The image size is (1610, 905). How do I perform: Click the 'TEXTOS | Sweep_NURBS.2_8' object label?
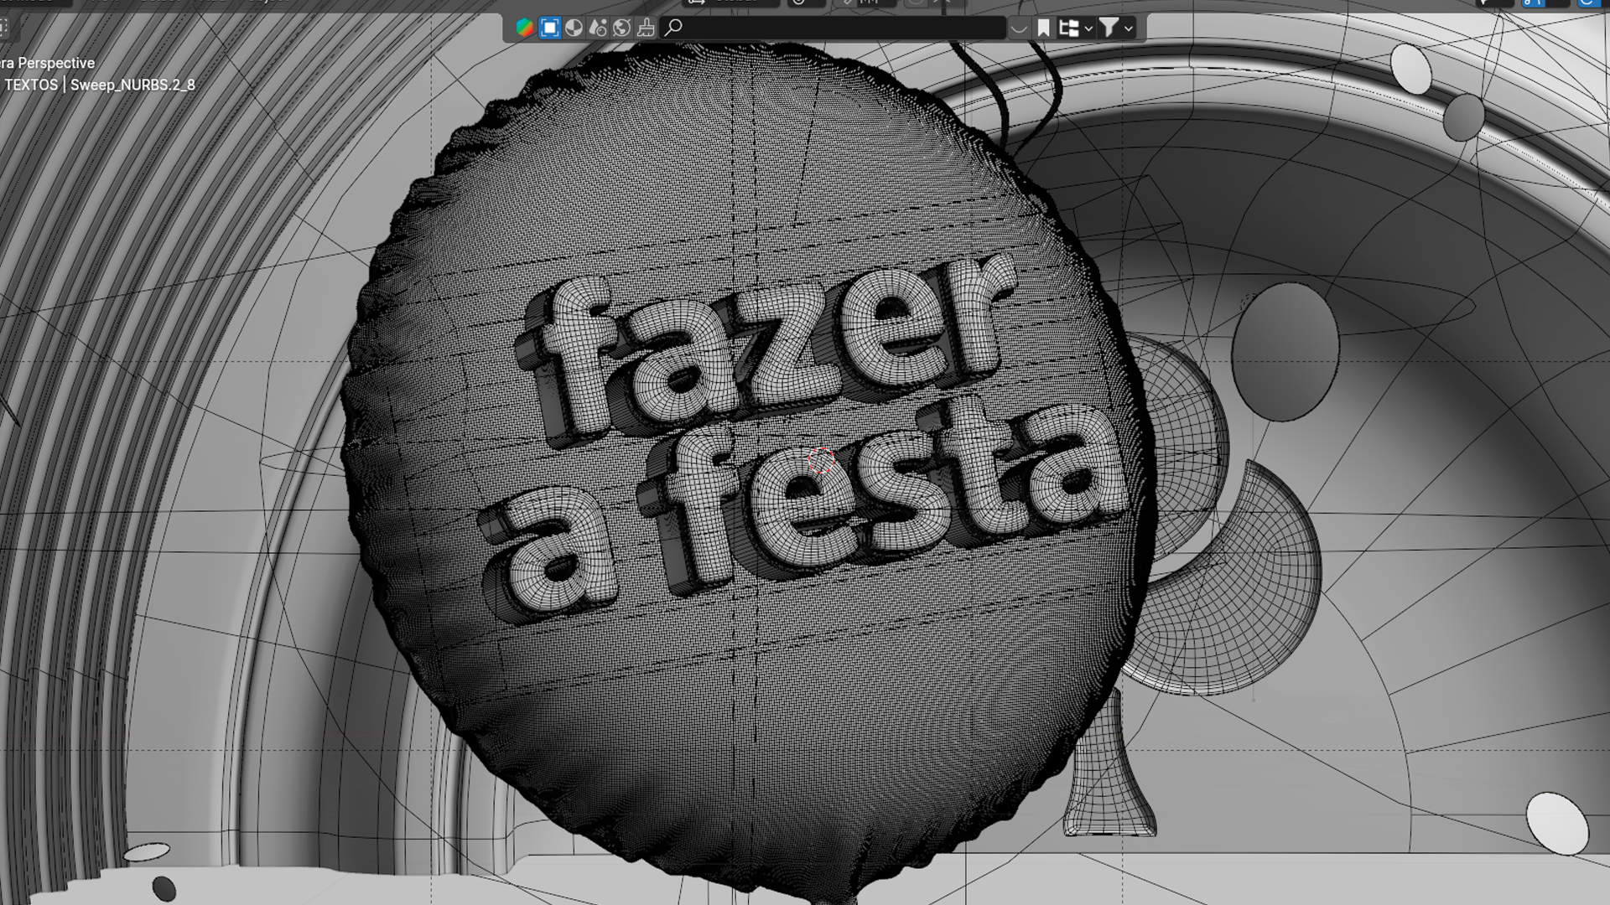[x=100, y=85]
